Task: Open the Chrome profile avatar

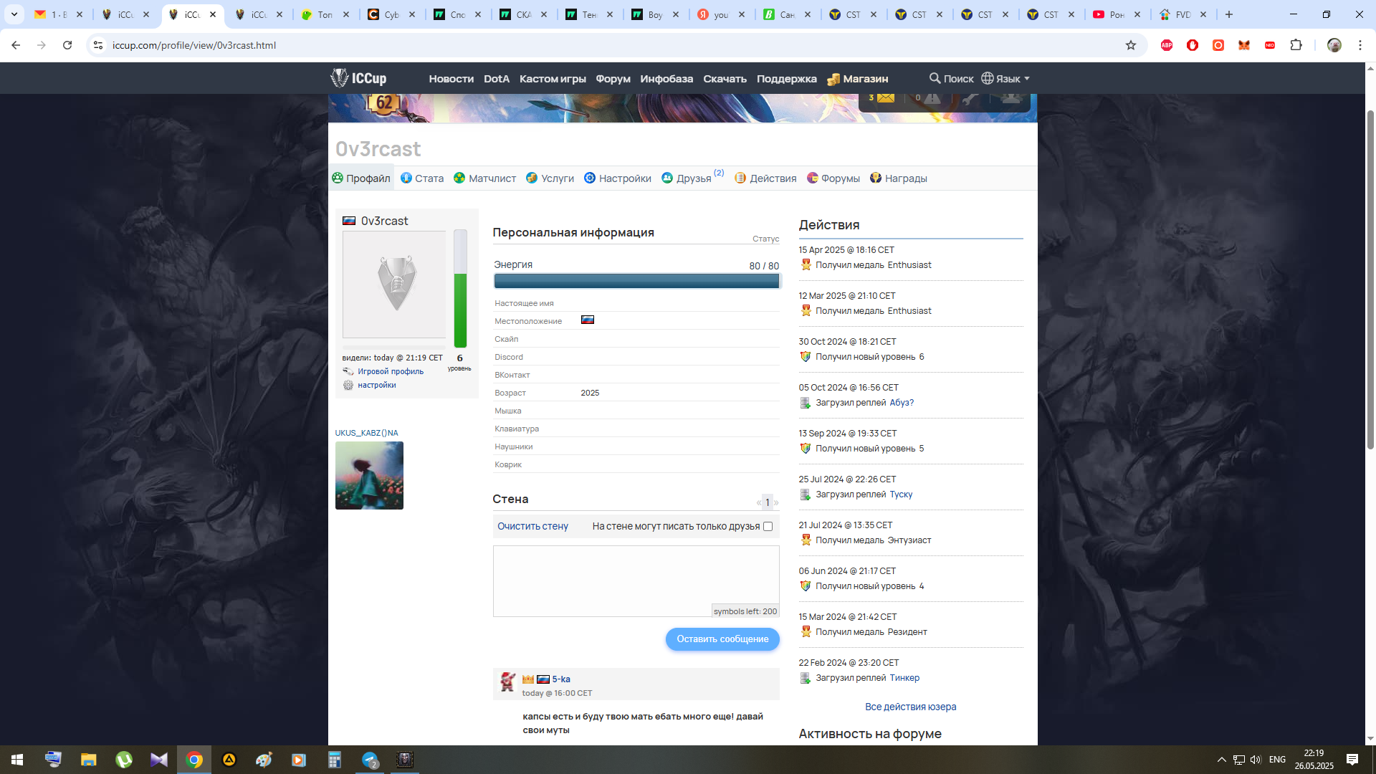Action: (x=1334, y=45)
